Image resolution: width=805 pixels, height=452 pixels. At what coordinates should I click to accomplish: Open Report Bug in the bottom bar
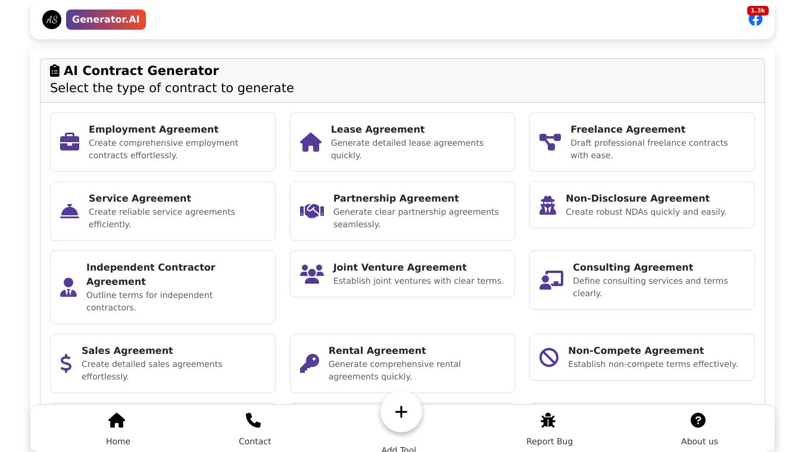549,429
